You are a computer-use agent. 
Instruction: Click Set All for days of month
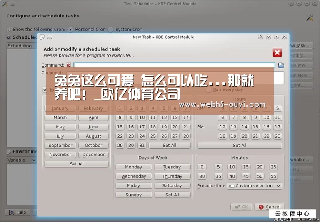(170, 146)
